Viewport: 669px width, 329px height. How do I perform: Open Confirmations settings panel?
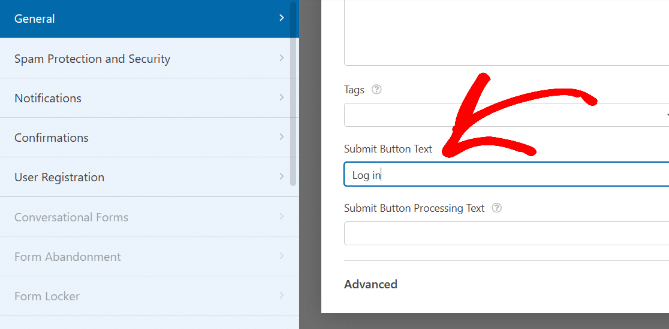click(x=52, y=138)
